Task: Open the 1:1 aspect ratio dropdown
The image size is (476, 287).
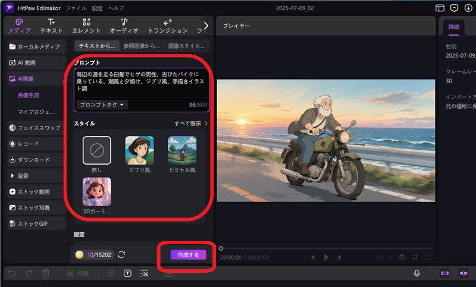Action: 384,258
